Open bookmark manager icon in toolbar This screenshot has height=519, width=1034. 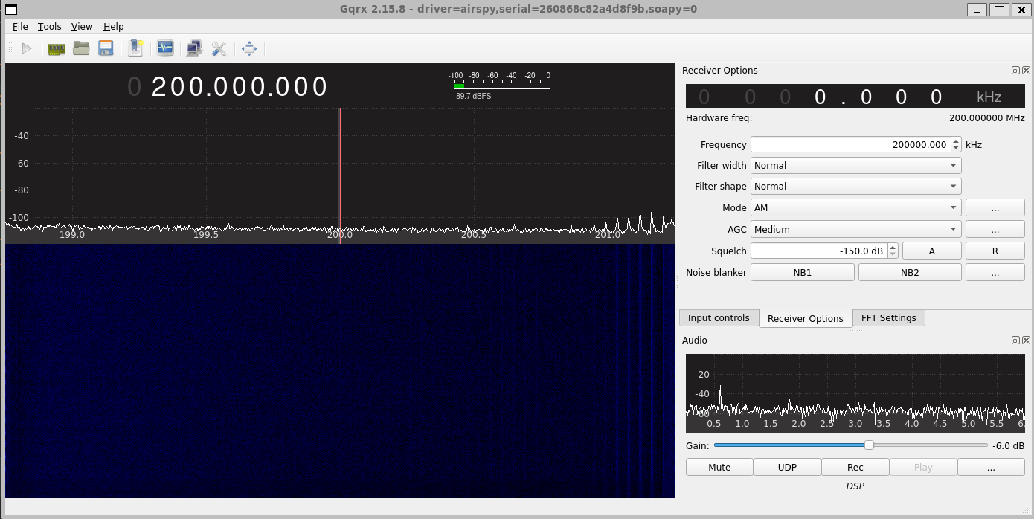(x=135, y=48)
